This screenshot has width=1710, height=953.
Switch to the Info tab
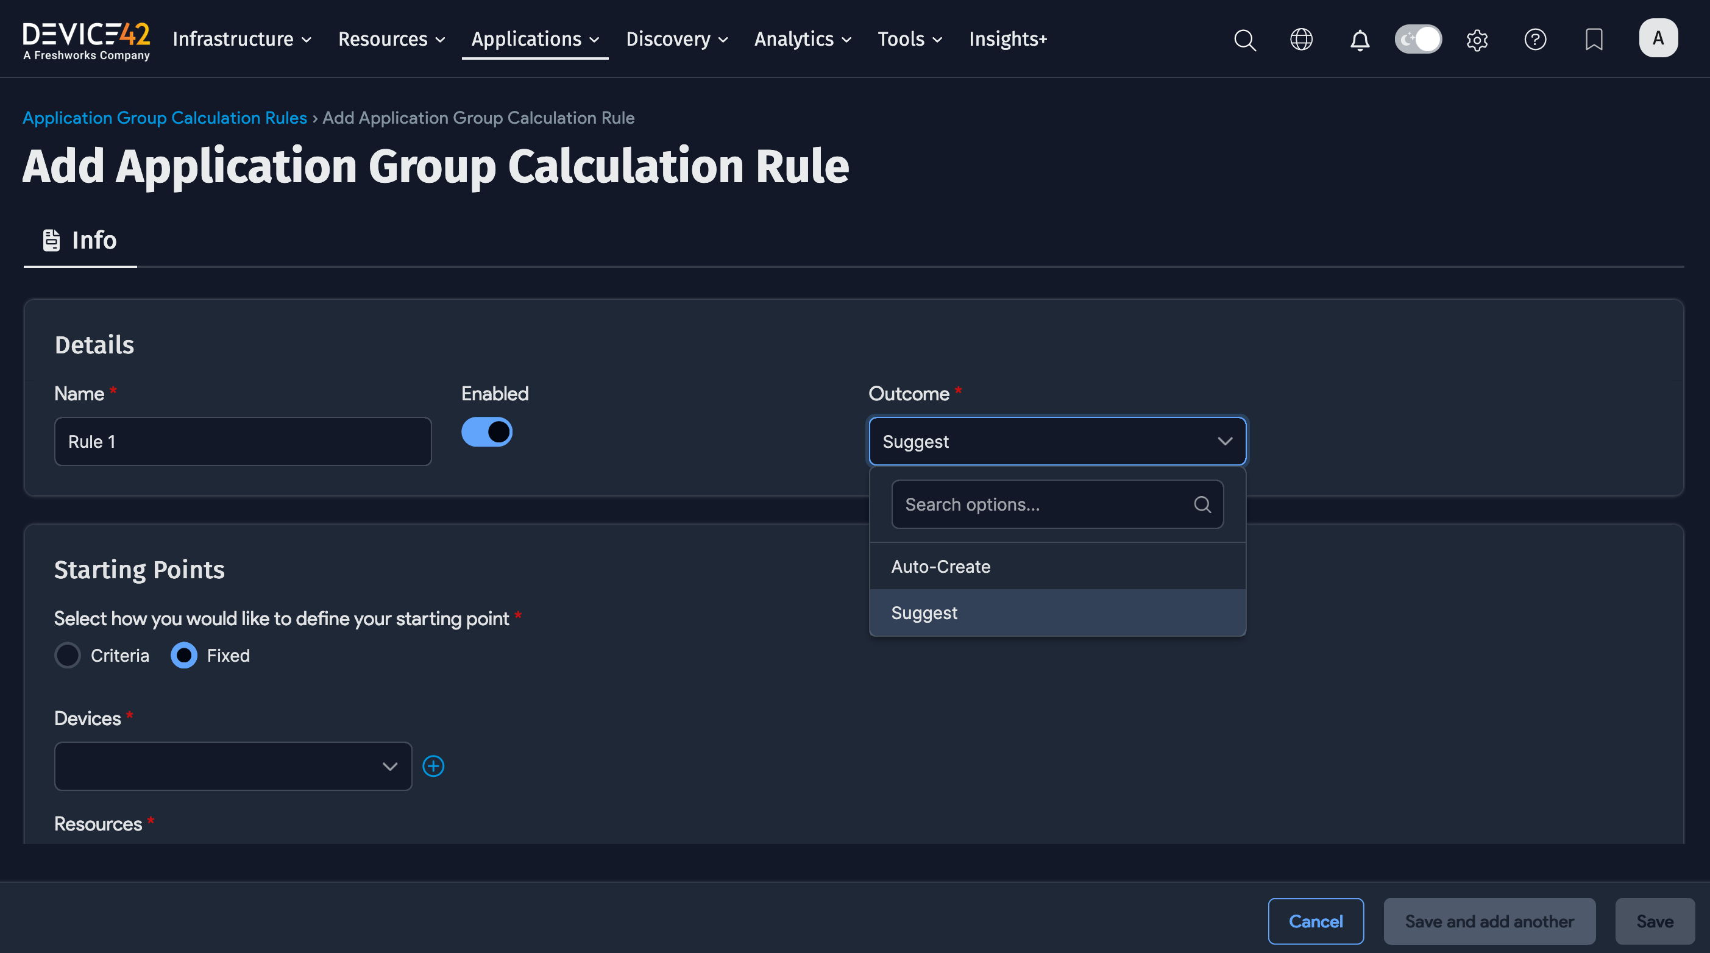click(80, 240)
